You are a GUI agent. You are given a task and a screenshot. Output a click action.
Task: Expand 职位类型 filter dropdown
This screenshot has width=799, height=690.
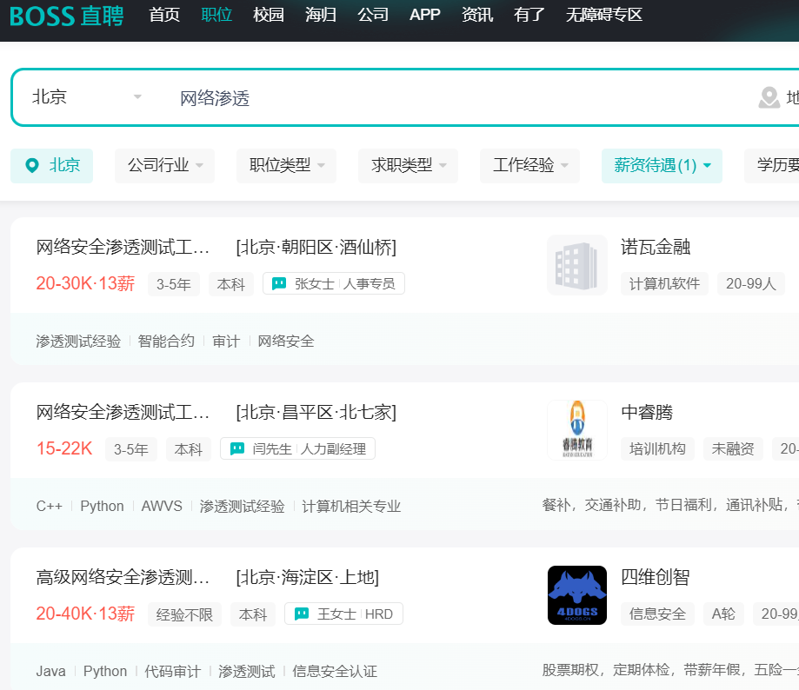point(286,165)
